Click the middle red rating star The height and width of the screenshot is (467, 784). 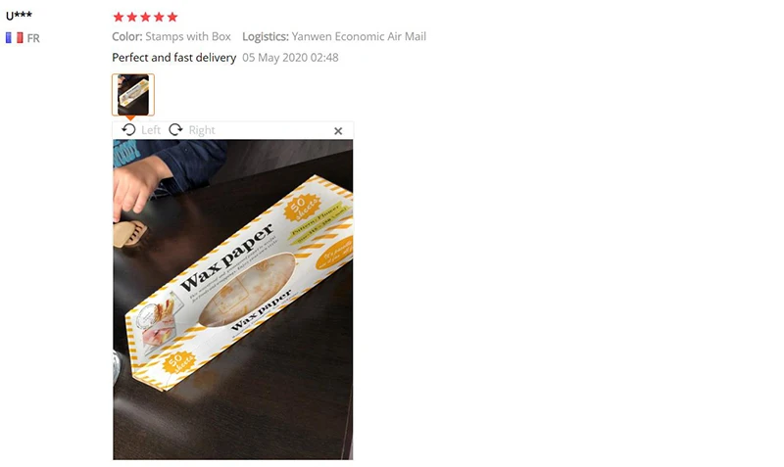145,17
